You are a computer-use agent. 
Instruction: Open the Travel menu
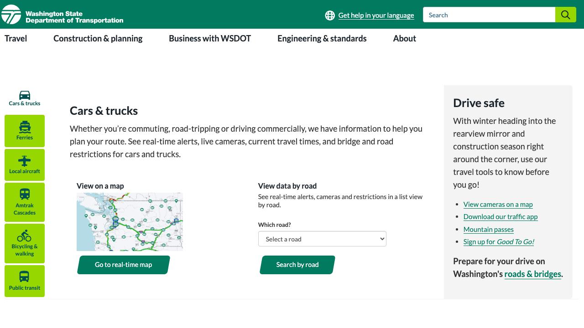tap(16, 39)
